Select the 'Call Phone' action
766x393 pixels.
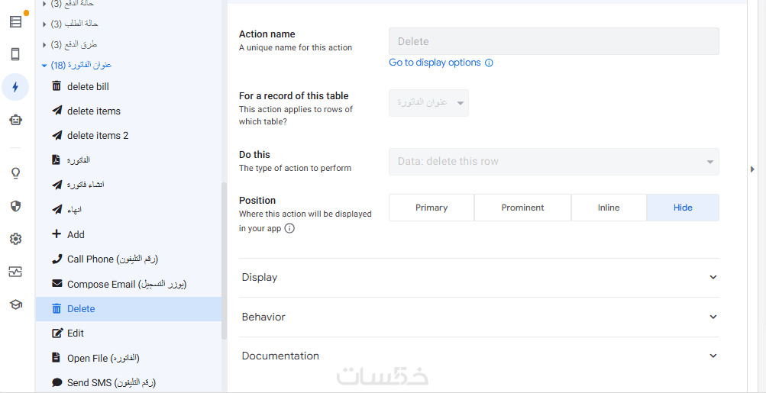(112, 259)
